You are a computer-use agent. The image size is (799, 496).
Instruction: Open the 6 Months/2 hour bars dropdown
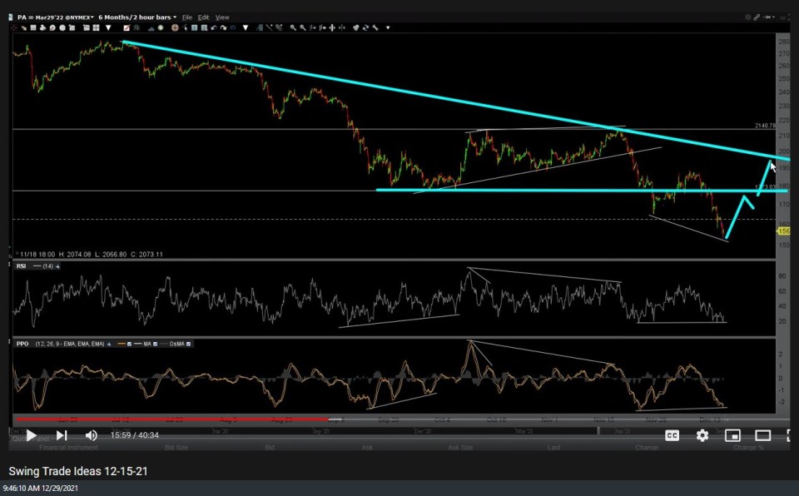click(137, 17)
